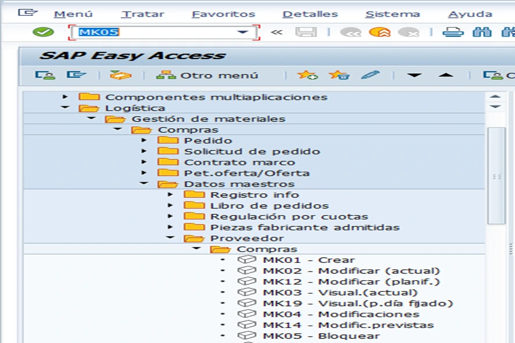Expand the Regulación por cuotas node arrow
This screenshot has height=343, width=515.
tap(170, 216)
